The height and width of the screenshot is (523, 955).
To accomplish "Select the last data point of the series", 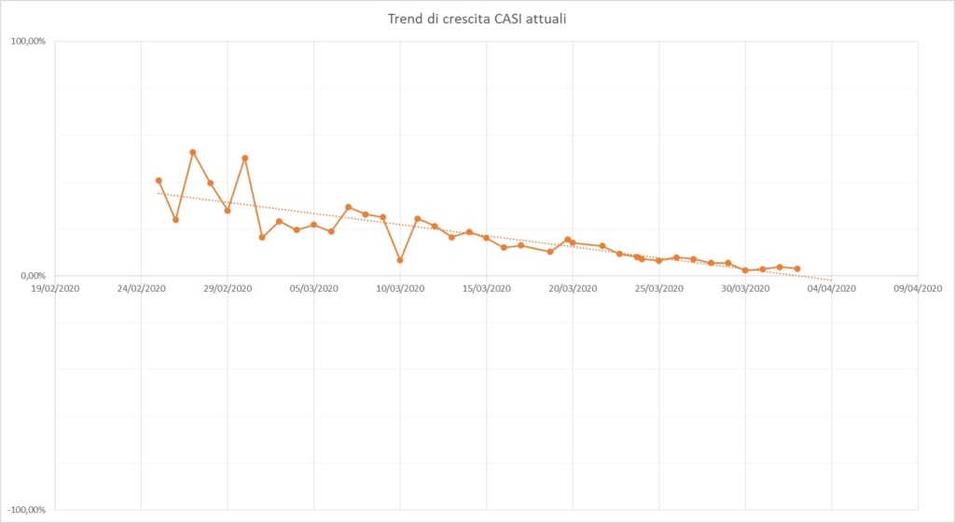I will [x=797, y=268].
